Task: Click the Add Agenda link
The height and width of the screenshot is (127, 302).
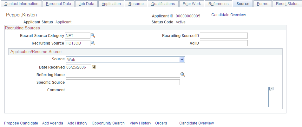Action: click(x=53, y=123)
